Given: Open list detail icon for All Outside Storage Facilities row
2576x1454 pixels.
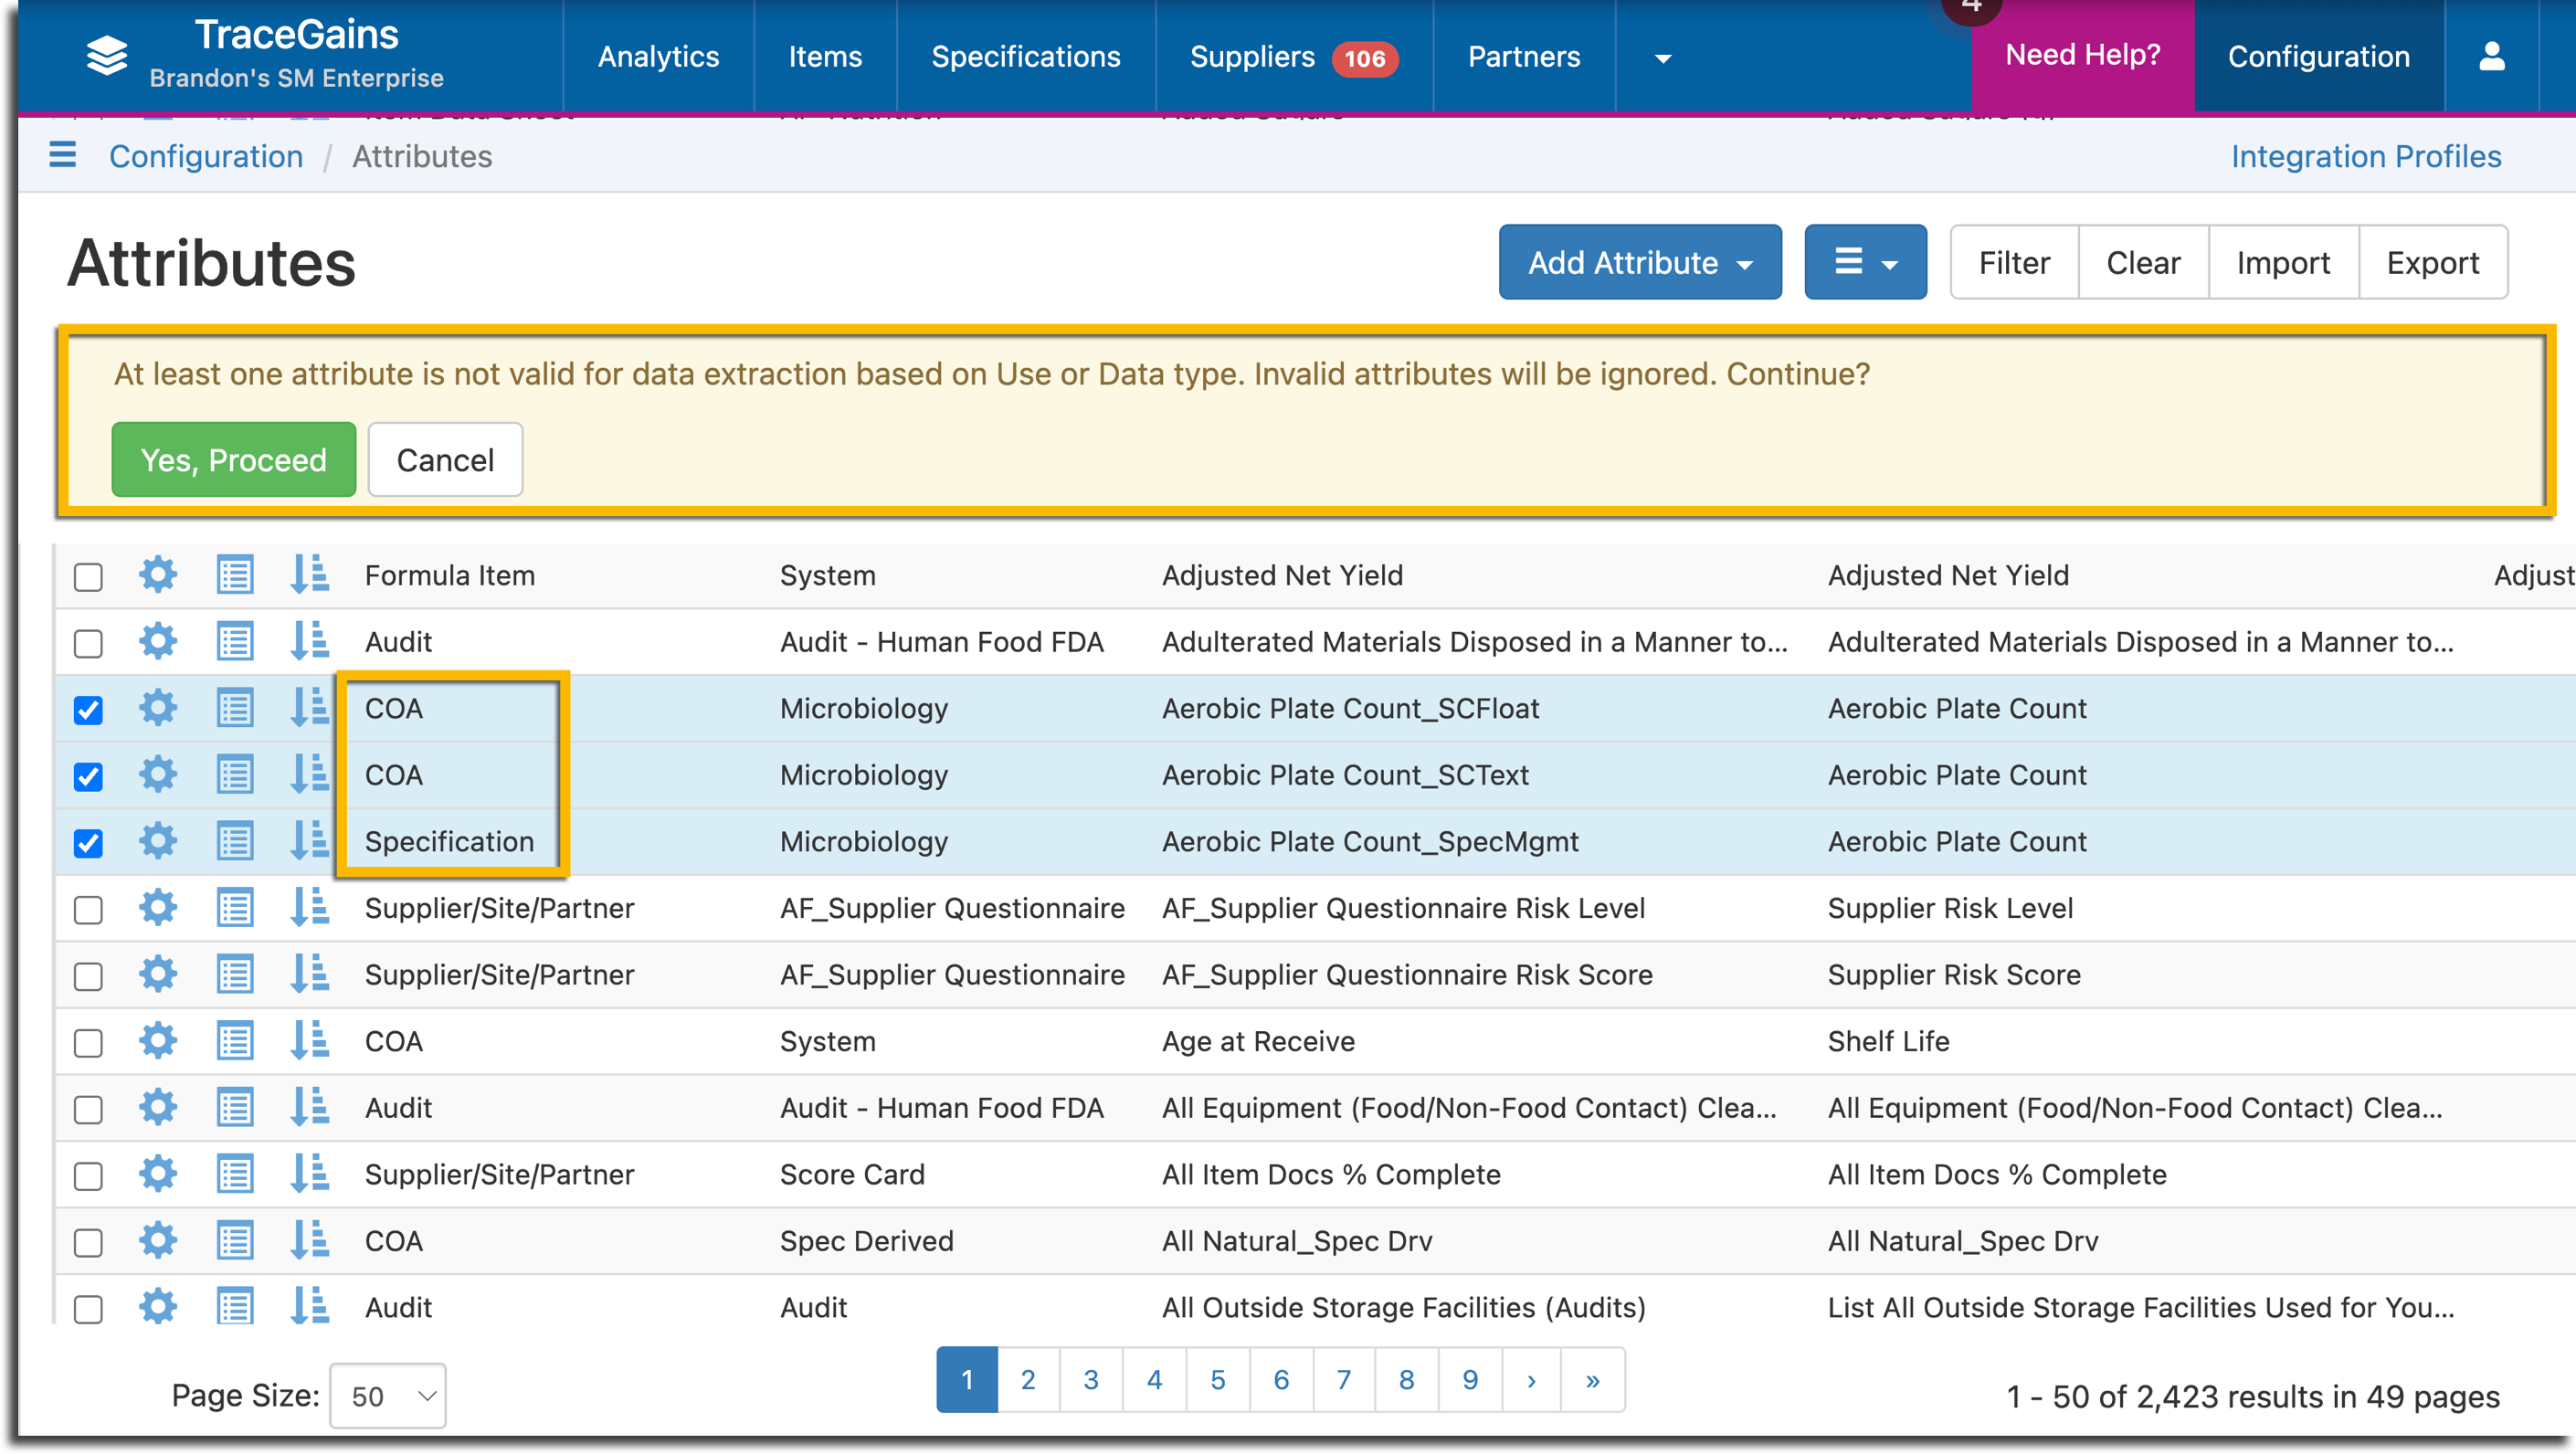Looking at the screenshot, I should (235, 1307).
